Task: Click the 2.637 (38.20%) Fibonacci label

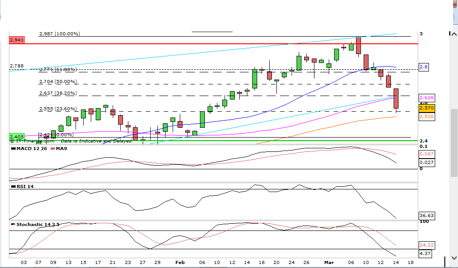Action: point(58,93)
